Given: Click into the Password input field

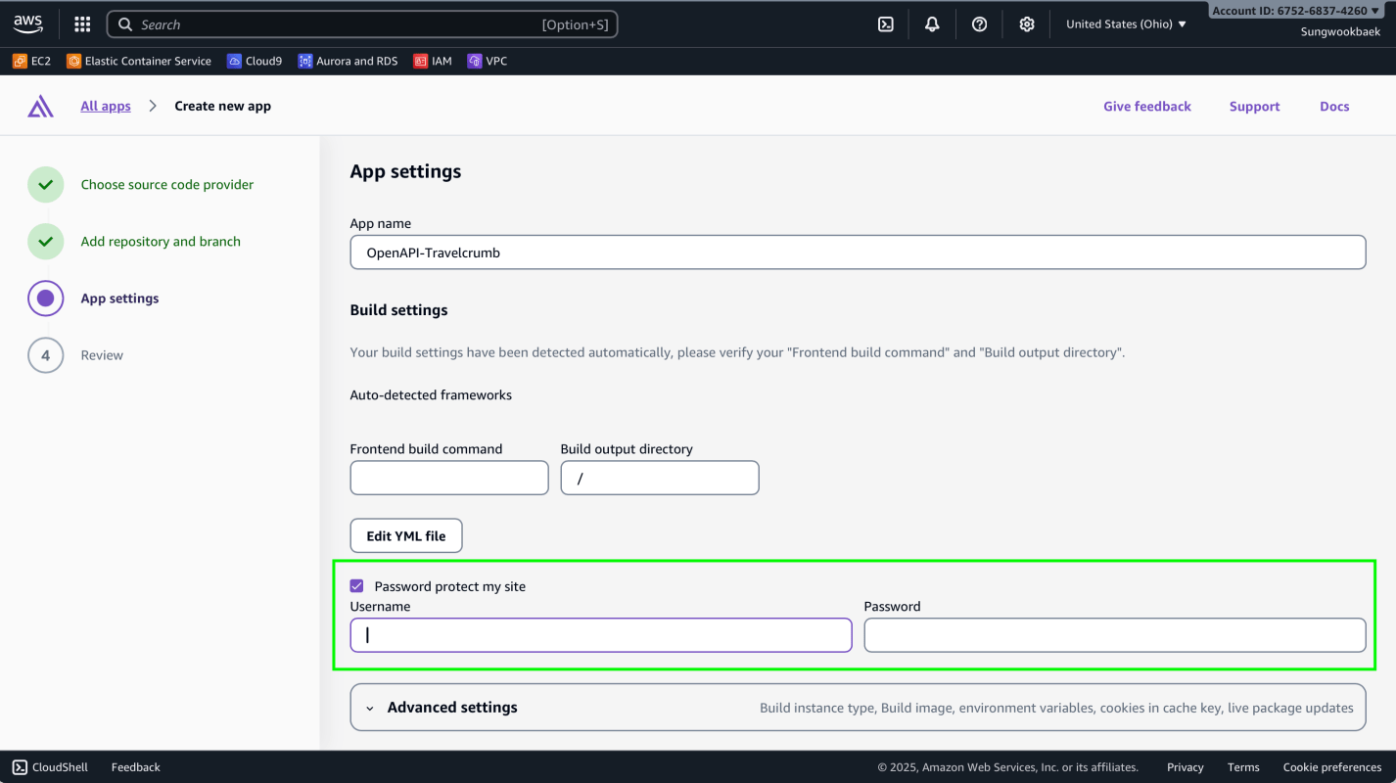Looking at the screenshot, I should (x=1114, y=635).
